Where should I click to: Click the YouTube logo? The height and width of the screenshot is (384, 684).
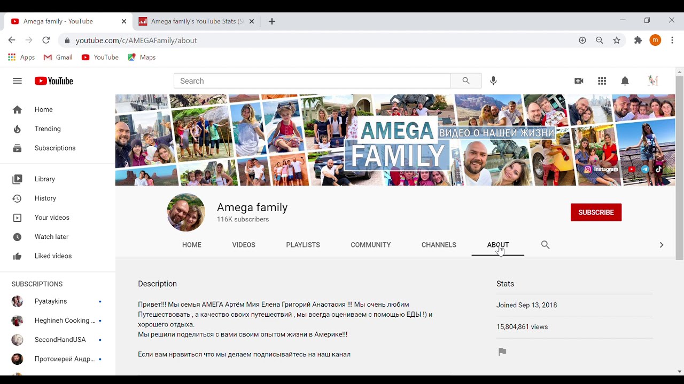coord(53,81)
